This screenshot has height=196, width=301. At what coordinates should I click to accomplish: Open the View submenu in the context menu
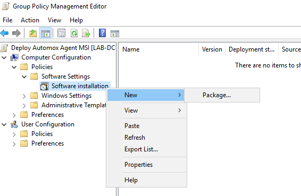(146, 110)
